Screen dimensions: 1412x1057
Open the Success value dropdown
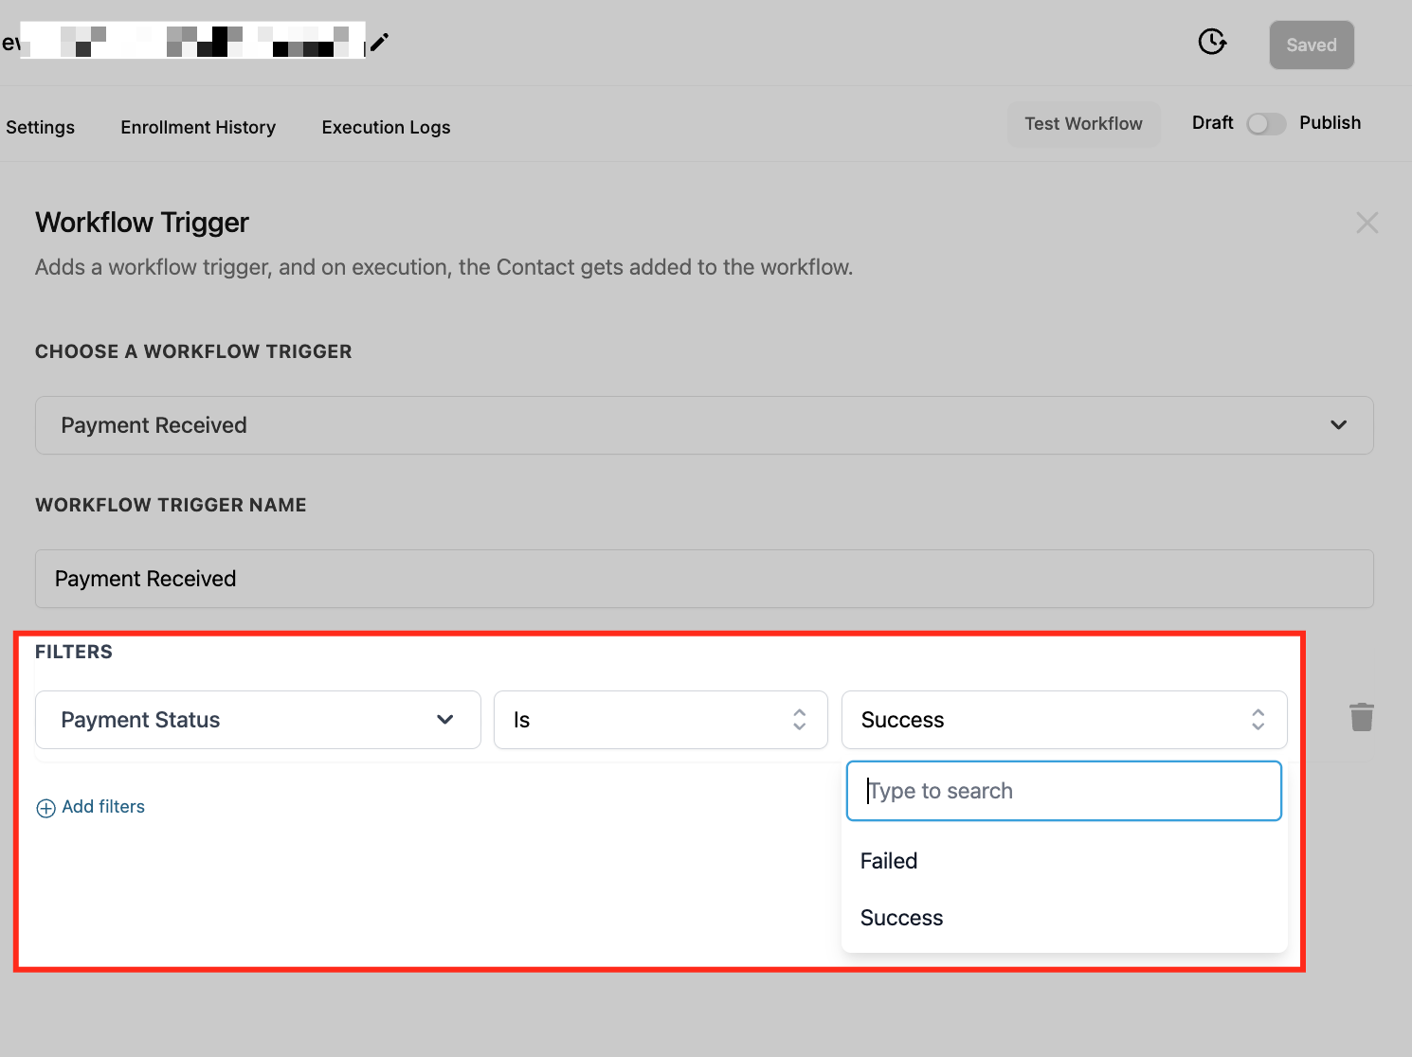pyautogui.click(x=1064, y=720)
